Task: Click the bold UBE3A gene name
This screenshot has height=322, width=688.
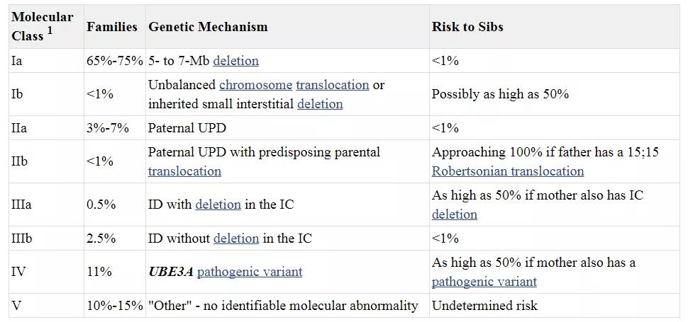Action: (170, 272)
